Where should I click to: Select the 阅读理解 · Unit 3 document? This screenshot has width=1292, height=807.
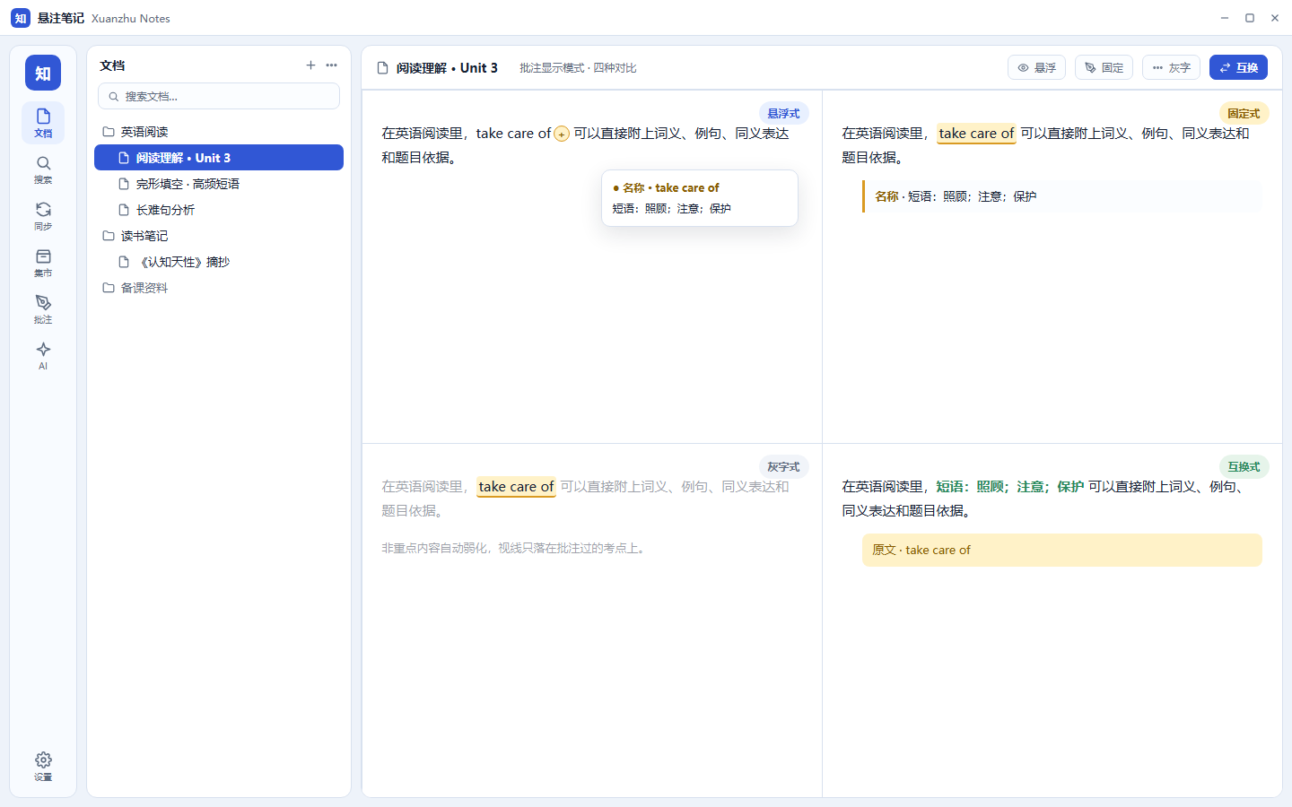219,158
